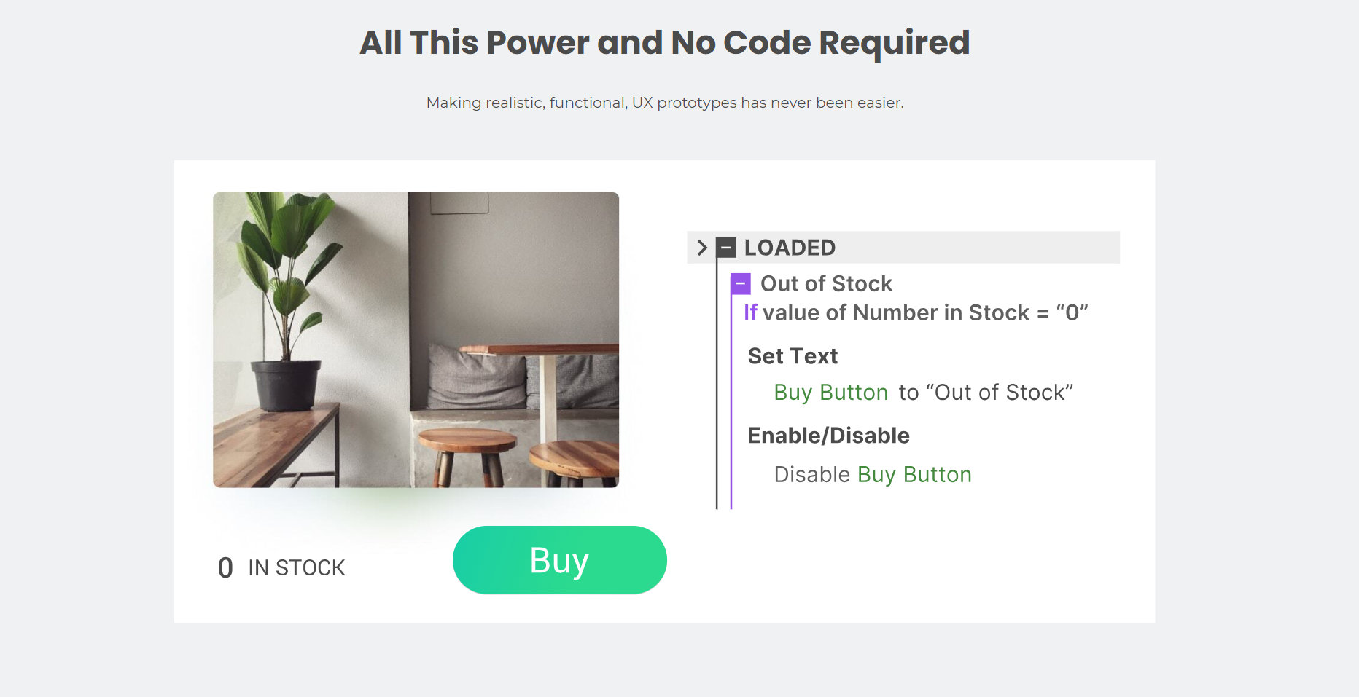Select the LOADED event header label
1359x697 pixels.
pos(790,248)
